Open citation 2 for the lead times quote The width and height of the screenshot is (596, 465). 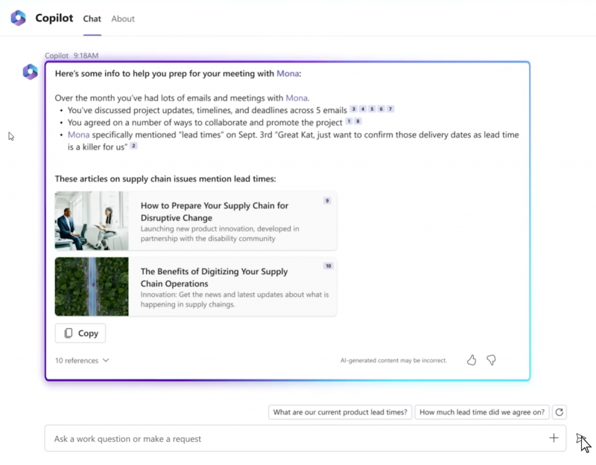pyautogui.click(x=133, y=146)
